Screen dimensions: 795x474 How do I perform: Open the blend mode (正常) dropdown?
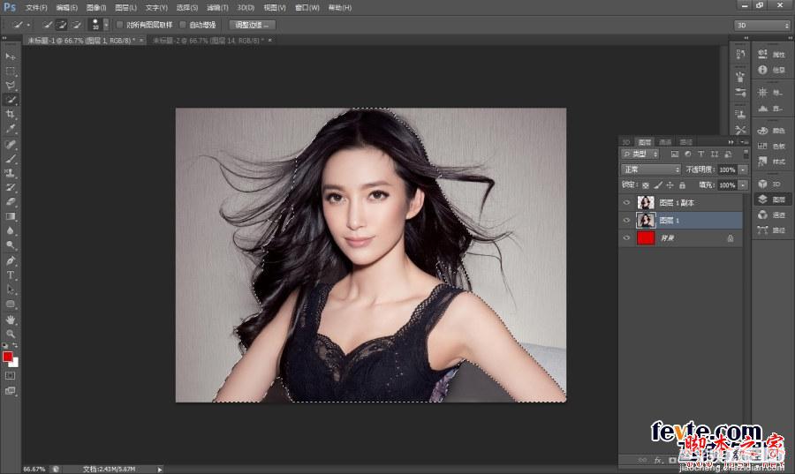[x=650, y=169]
